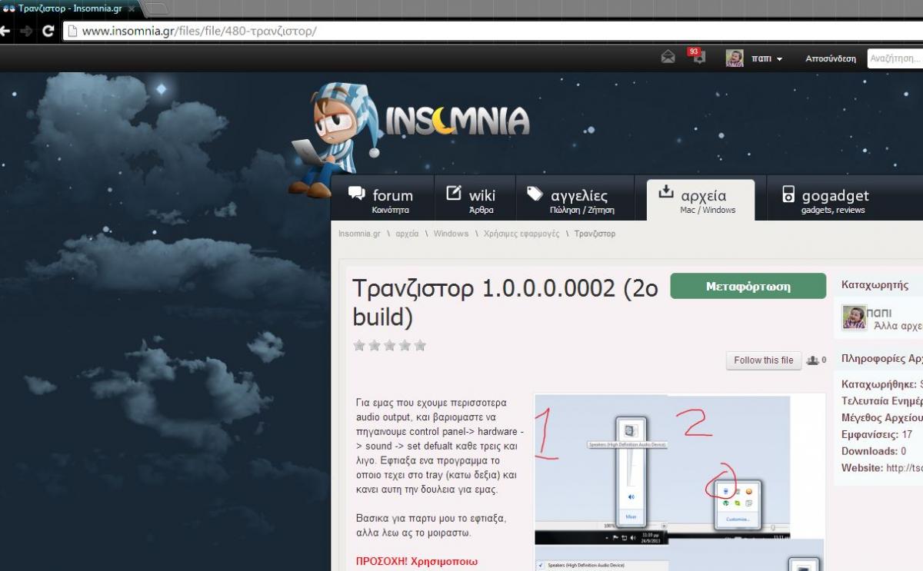The image size is (923, 571).
Task: Open the παπι user dropdown menu
Action: pos(767,58)
